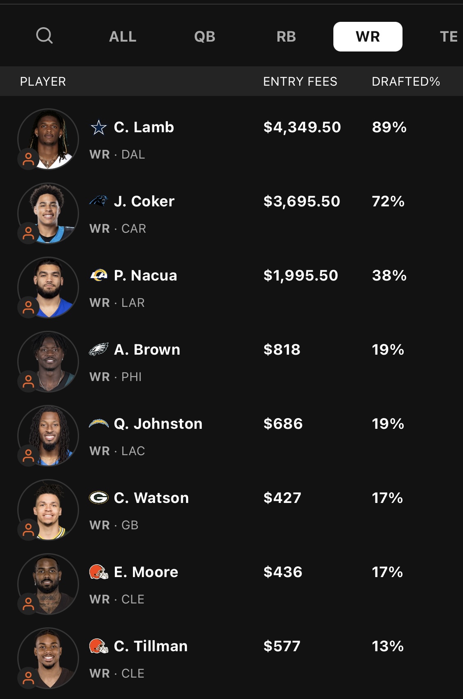This screenshot has height=699, width=463.
Task: Sort by the DRAFTED% column header
Action: pos(406,82)
